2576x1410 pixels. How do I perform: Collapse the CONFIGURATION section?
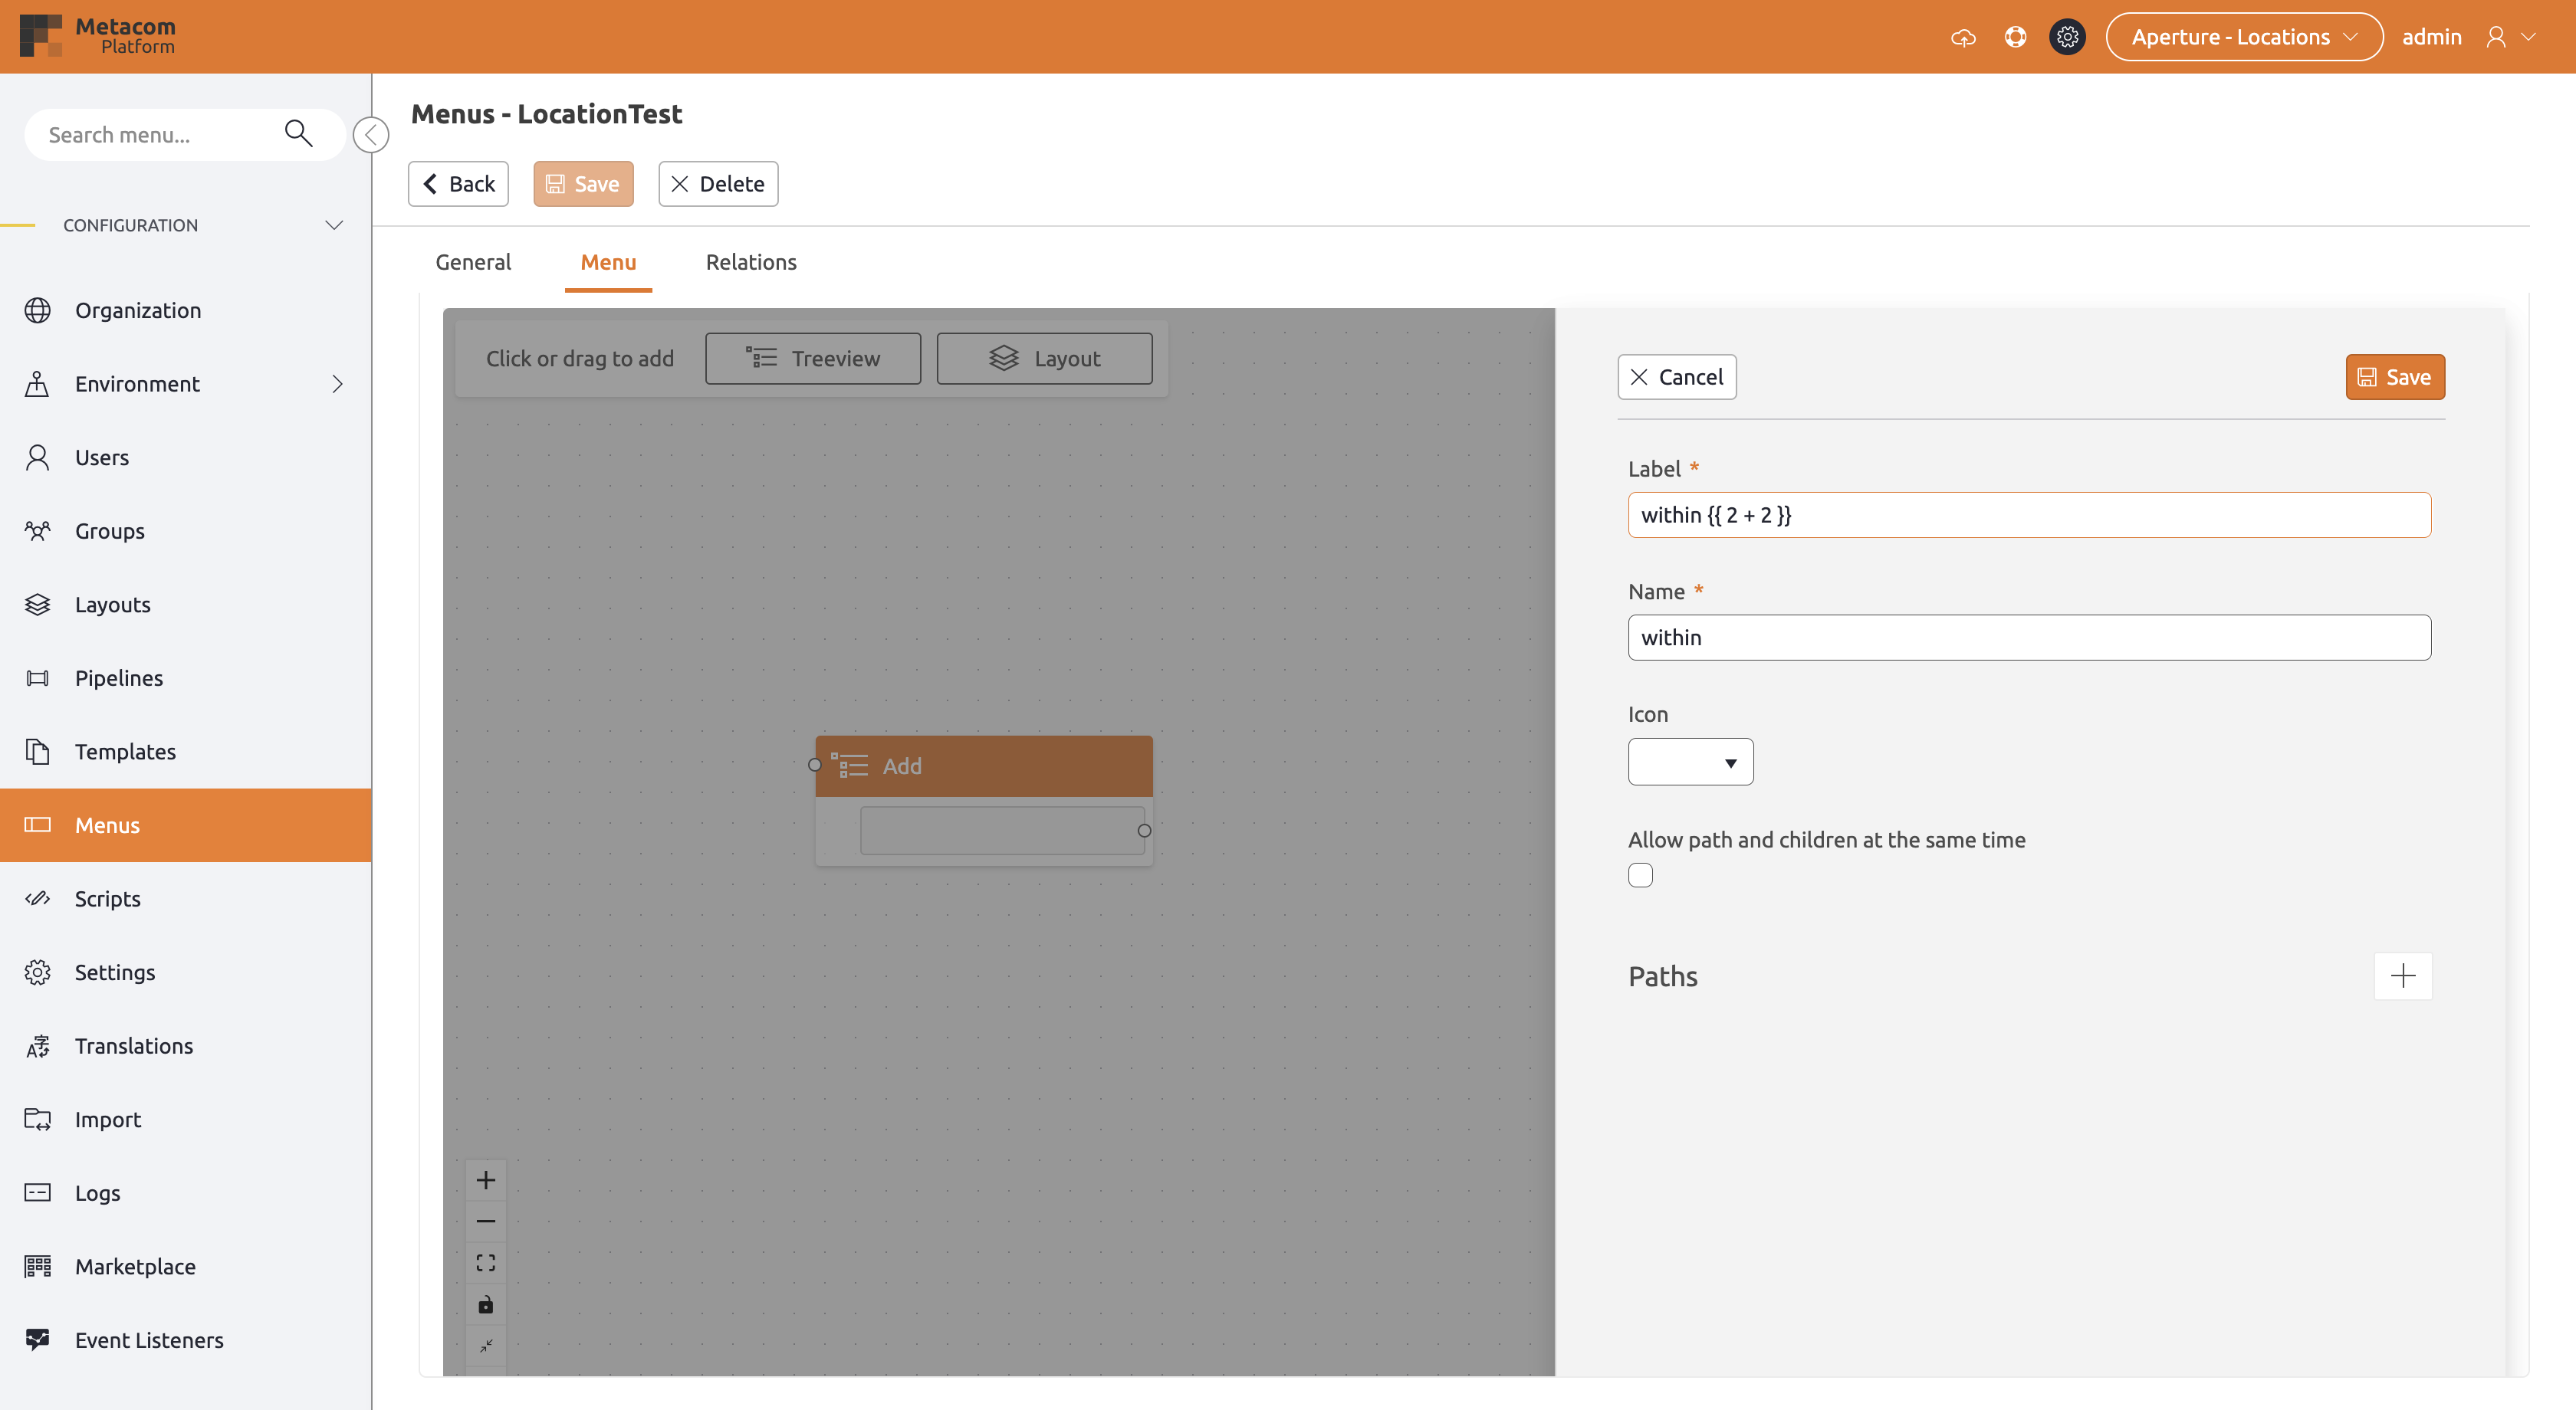tap(334, 225)
